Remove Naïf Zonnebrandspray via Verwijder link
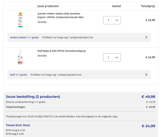The width and height of the screenshot is (161, 137). coord(42,55)
